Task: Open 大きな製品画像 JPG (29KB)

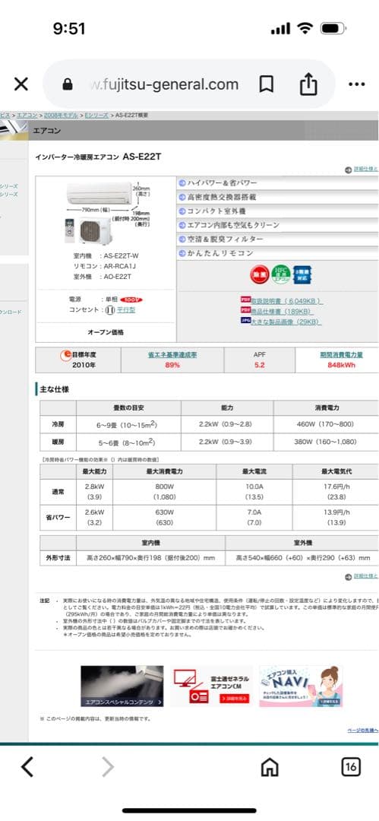Action: (286, 322)
